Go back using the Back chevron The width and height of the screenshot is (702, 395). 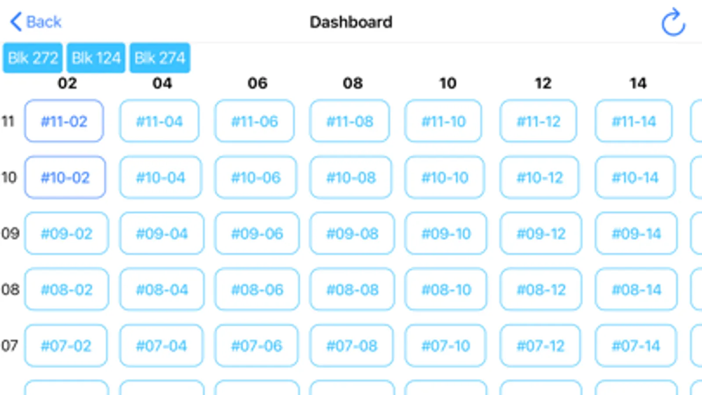tap(35, 22)
